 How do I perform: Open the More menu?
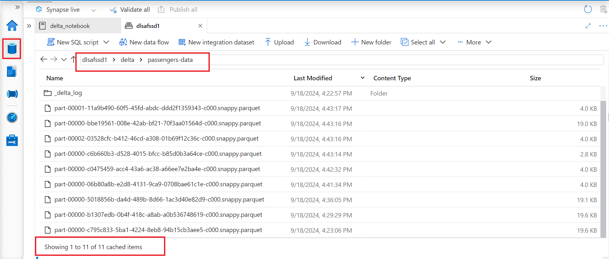coord(475,42)
